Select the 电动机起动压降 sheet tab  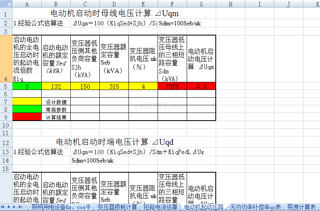tap(204, 207)
